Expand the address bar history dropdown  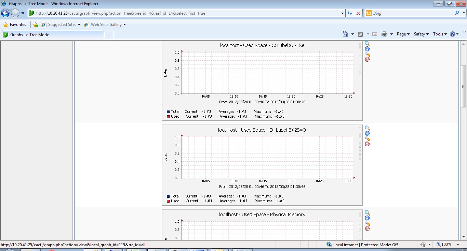click(x=343, y=13)
